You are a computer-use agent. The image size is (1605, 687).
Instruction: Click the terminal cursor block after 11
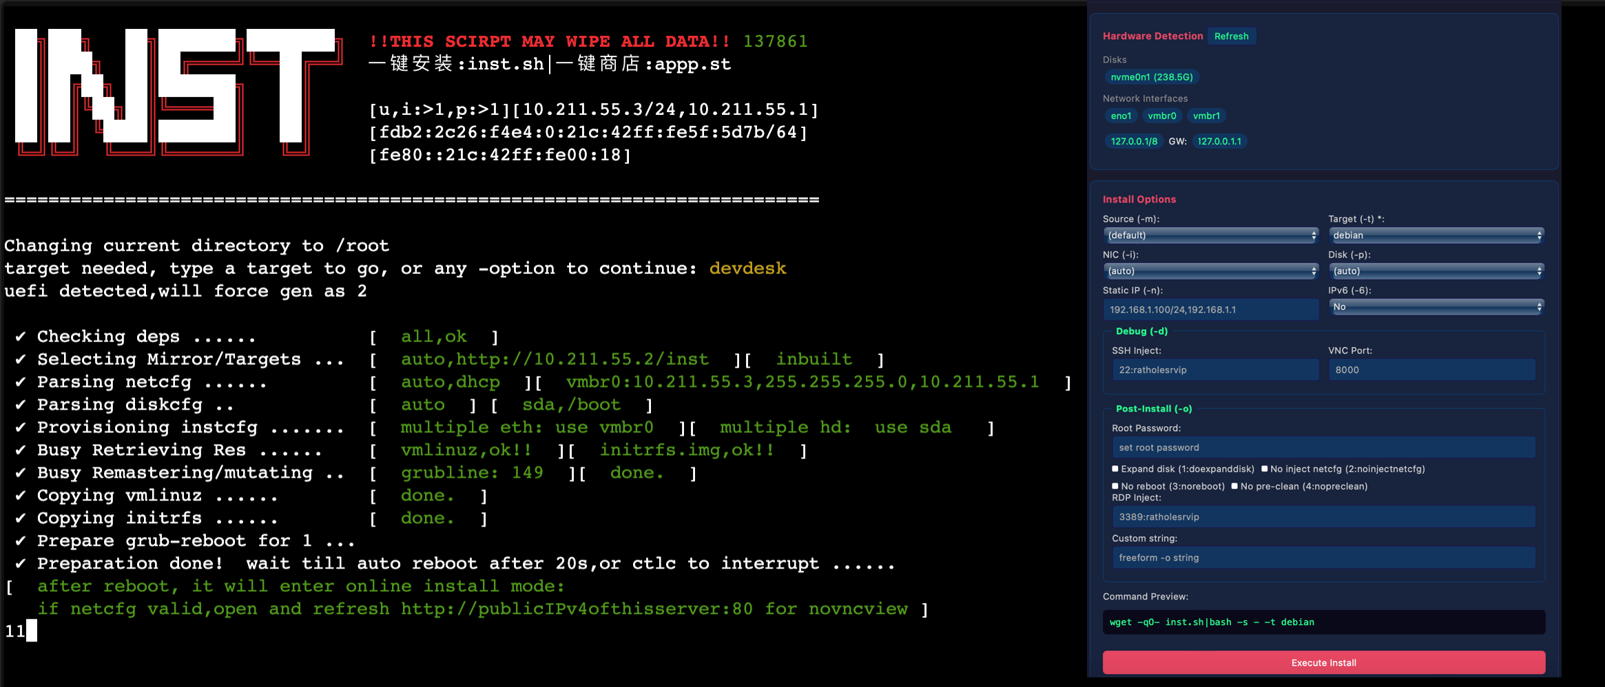32,631
